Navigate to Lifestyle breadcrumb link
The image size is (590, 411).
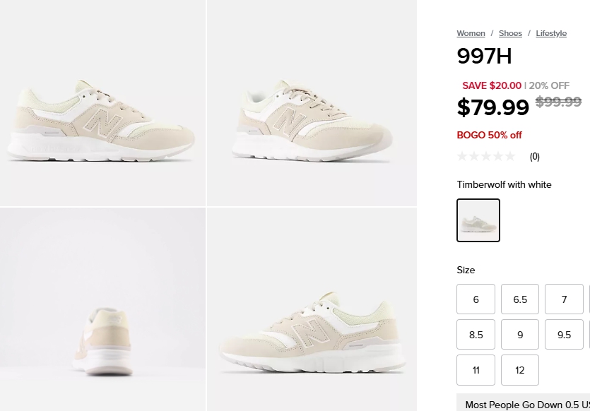[x=551, y=33]
